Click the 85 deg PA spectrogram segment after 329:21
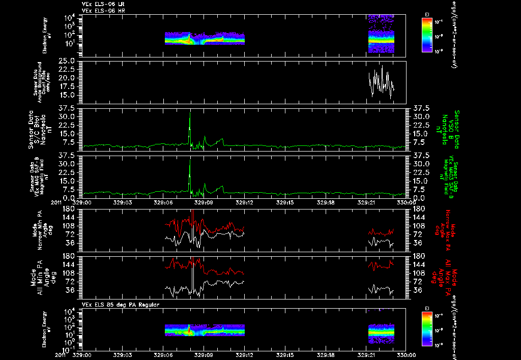The width and height of the screenshot is (521, 360). (381, 334)
